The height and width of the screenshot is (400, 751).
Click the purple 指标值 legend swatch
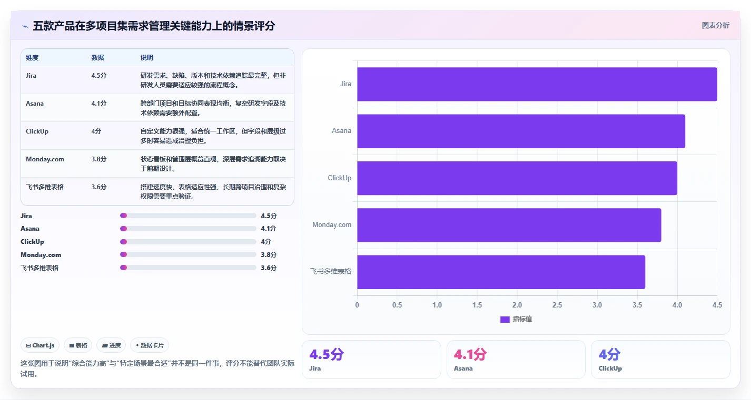coord(505,320)
